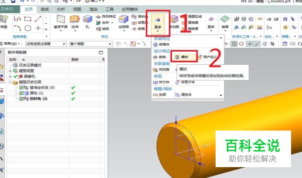Select the line sketch tool

coord(38,19)
